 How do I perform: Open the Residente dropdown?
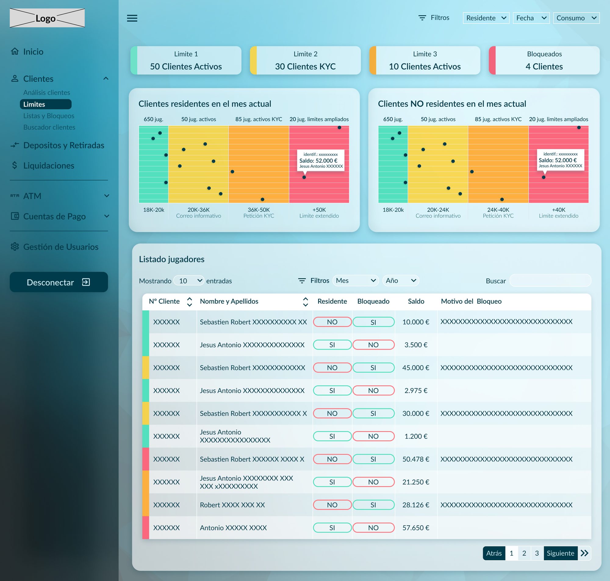pyautogui.click(x=486, y=18)
